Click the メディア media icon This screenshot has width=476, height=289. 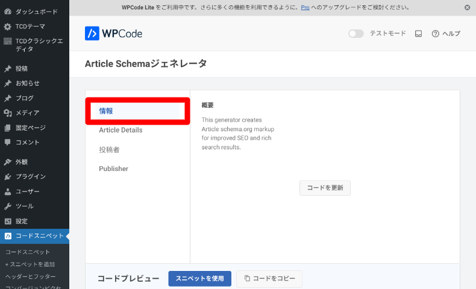click(8, 113)
